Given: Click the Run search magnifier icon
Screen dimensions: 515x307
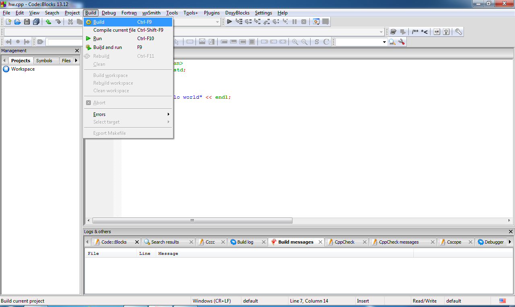Looking at the screenshot, I should point(392,42).
